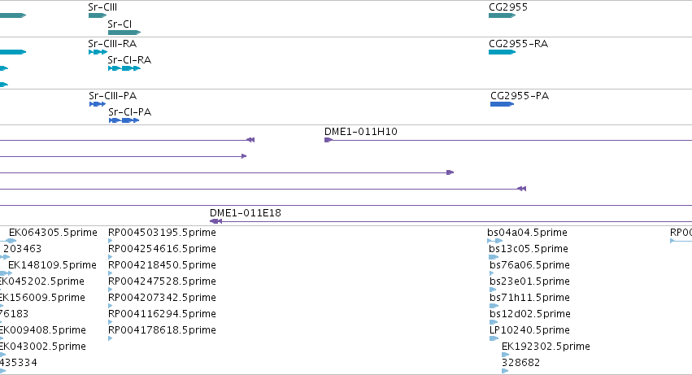692x375 pixels.
Task: Click the RP004503195.5prime EST arrow
Action: [x=111, y=241]
